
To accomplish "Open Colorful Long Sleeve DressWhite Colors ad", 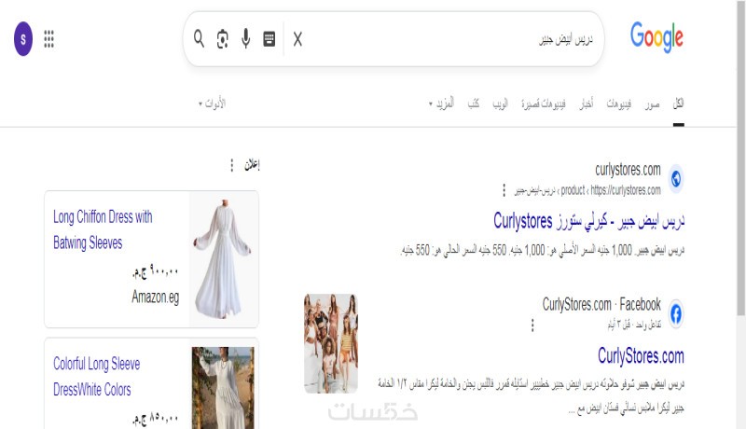I will coord(97,376).
